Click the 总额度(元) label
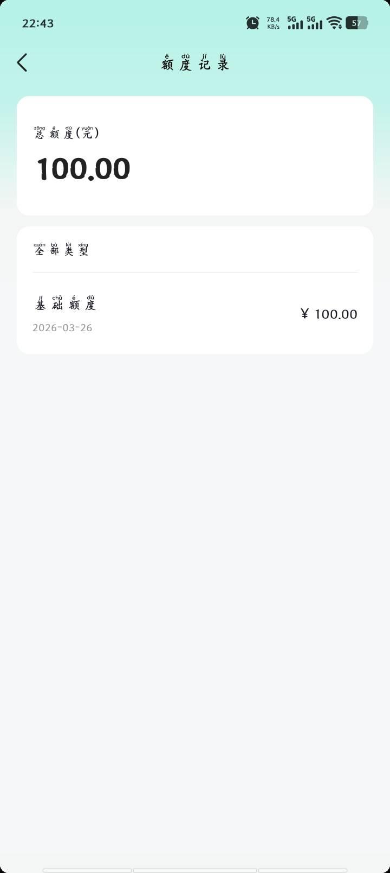 click(67, 133)
